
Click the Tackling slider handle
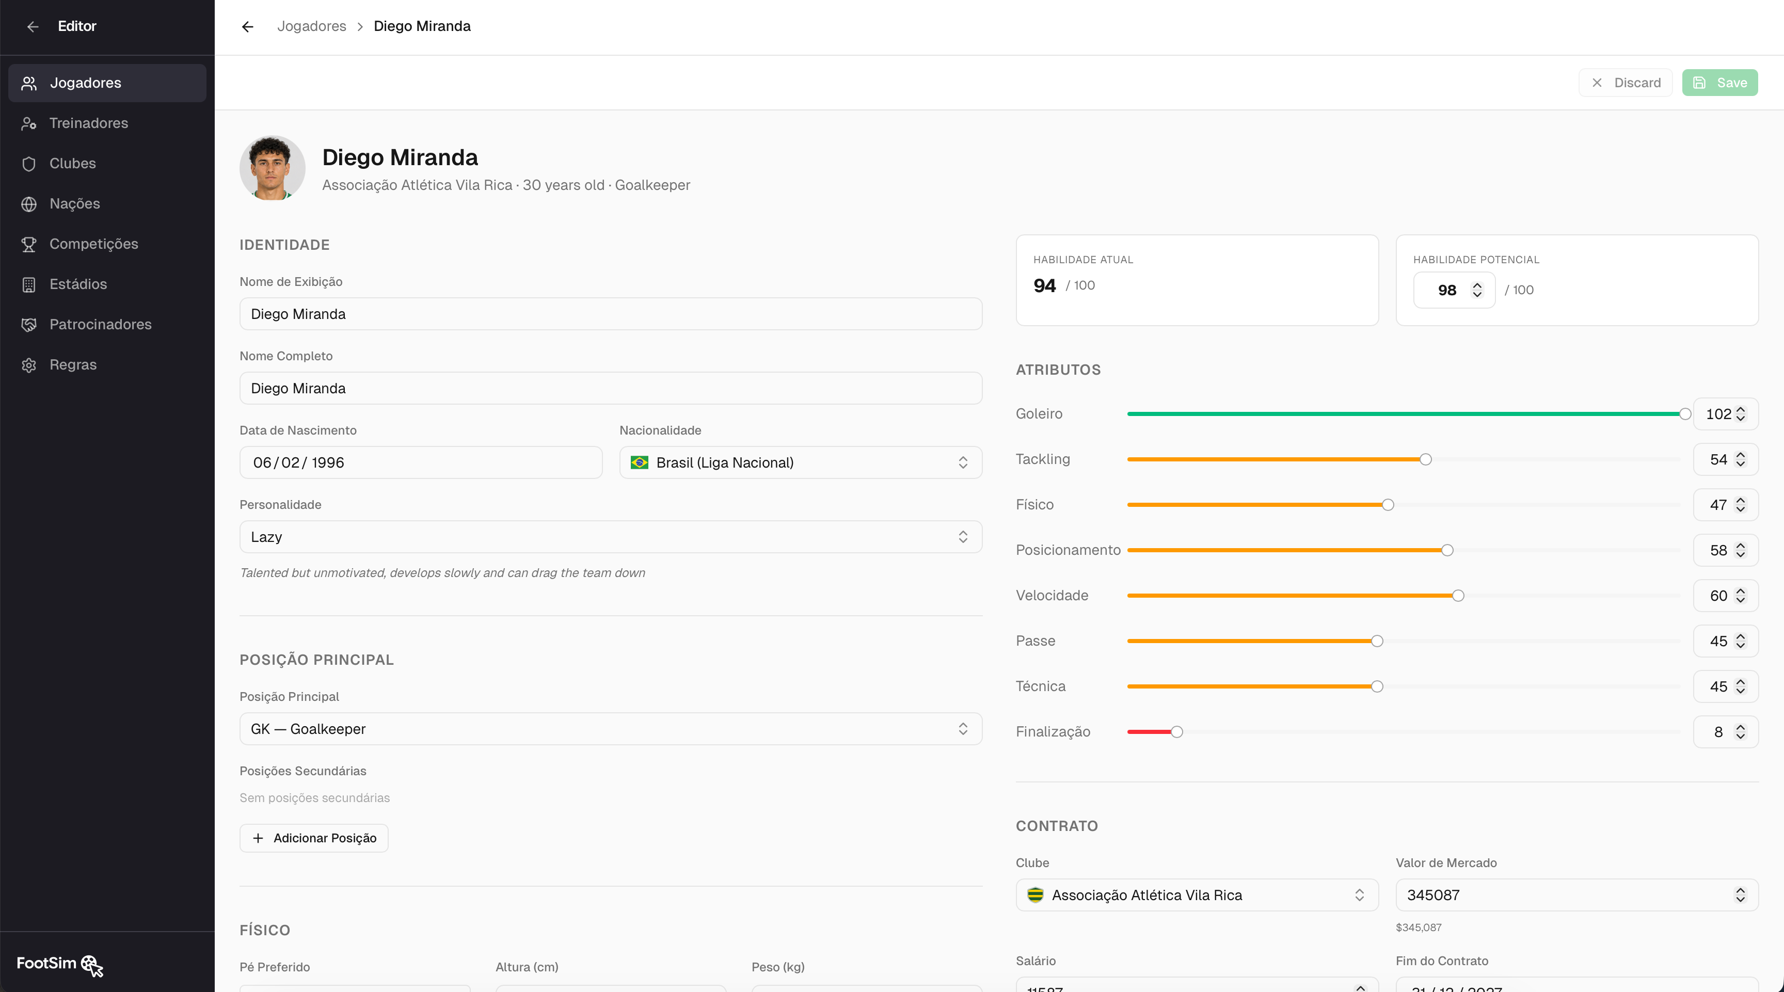(x=1425, y=460)
